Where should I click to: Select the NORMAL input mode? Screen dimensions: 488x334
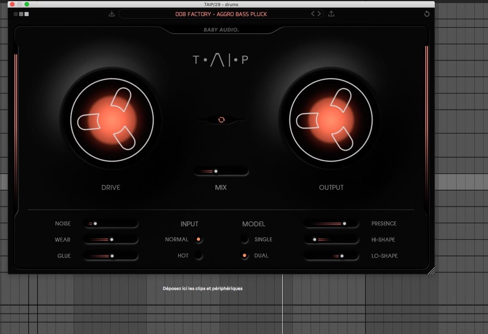[198, 239]
